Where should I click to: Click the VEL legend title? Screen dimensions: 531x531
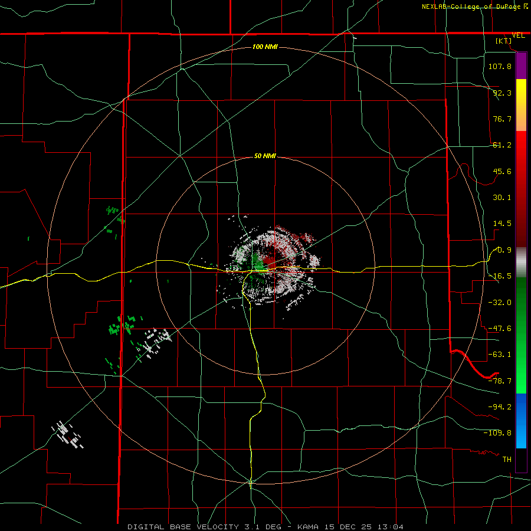click(x=518, y=35)
